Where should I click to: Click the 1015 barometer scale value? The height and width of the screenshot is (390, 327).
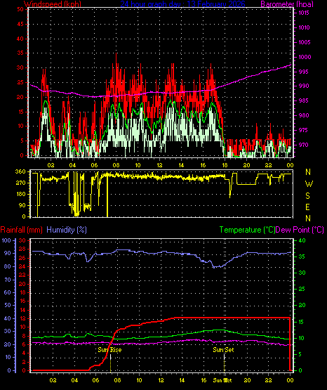(304, 13)
